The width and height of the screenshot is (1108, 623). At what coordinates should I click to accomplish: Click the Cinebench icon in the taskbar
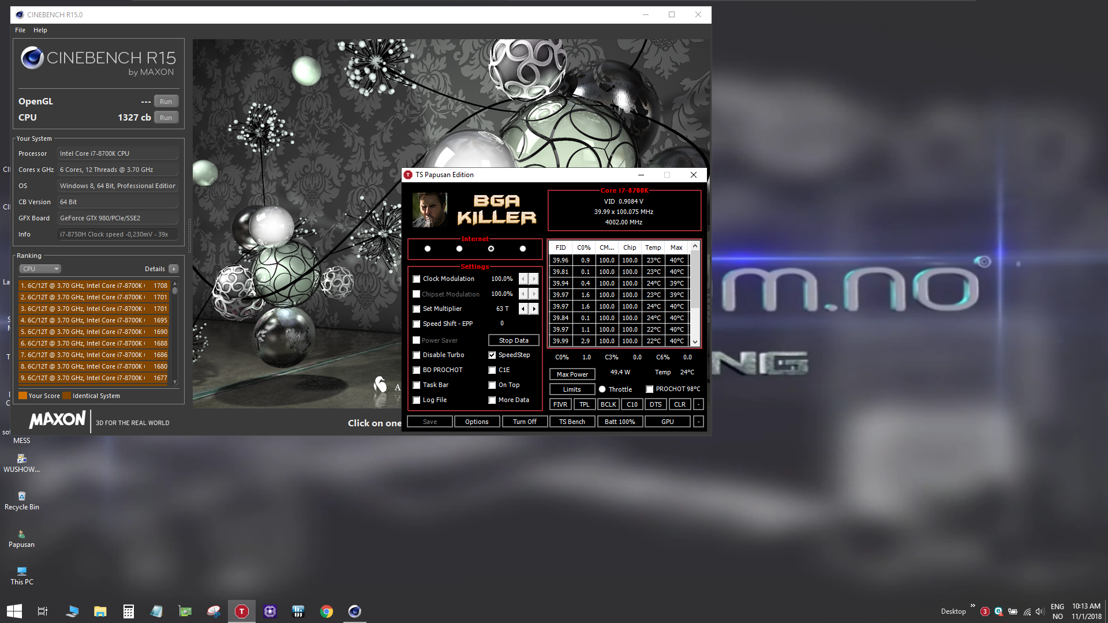pos(354,611)
